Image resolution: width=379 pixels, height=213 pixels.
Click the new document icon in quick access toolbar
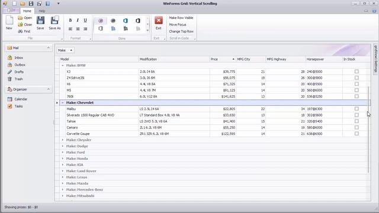(14, 4)
